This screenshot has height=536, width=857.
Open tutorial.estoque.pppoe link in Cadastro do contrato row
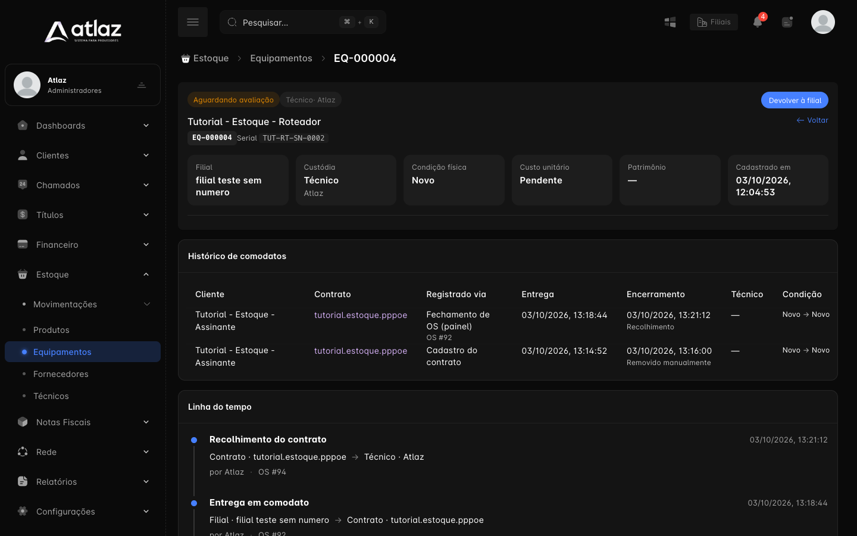pyautogui.click(x=361, y=351)
